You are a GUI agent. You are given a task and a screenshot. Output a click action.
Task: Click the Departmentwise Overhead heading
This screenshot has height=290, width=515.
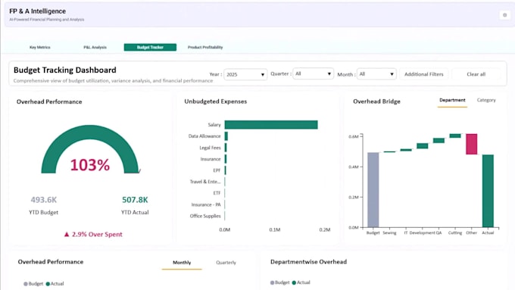tap(308, 262)
